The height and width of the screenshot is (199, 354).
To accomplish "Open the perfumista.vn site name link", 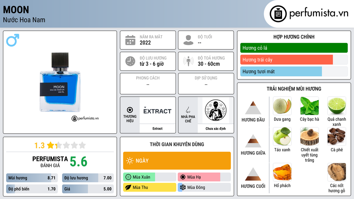I will pos(319,13).
